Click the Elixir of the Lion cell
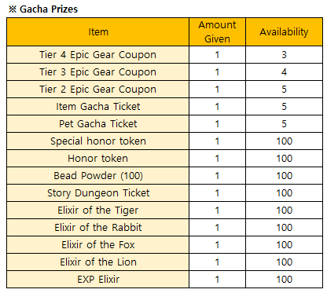The width and height of the screenshot is (327, 293). tap(98, 262)
